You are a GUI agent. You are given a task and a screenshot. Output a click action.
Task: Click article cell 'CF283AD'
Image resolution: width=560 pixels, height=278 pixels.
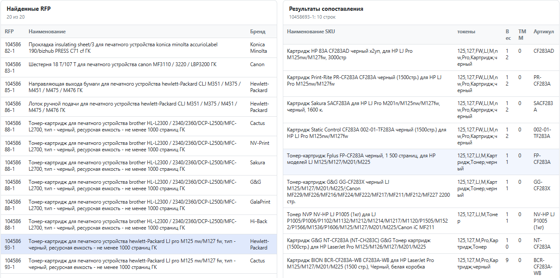[544, 51]
